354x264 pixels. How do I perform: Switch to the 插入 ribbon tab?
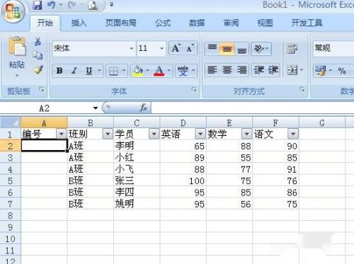pyautogui.click(x=79, y=23)
